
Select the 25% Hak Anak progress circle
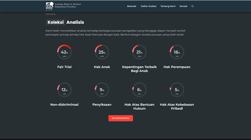pyautogui.click(x=102, y=52)
